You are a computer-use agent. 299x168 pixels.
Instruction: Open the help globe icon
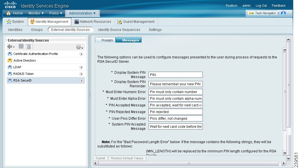click(283, 13)
